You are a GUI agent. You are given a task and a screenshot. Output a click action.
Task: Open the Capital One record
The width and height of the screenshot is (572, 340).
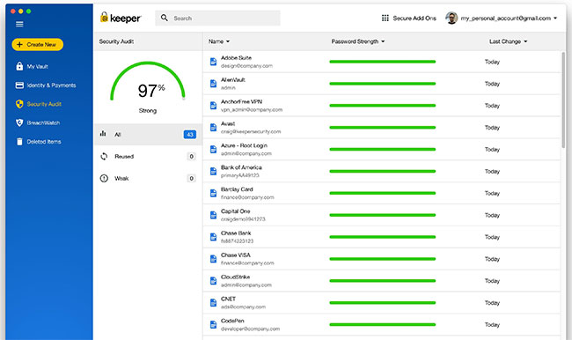(x=382, y=215)
